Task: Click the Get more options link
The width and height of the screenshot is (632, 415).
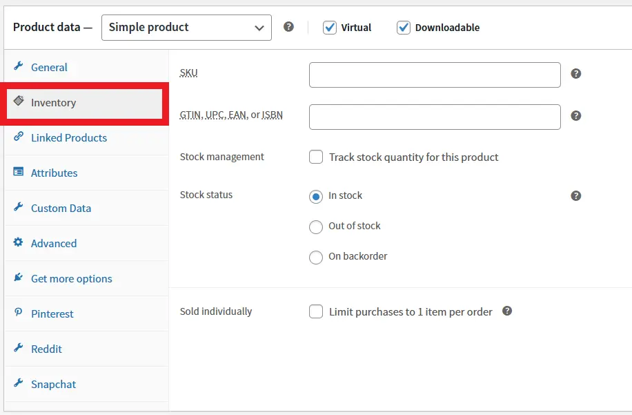Action: point(70,278)
